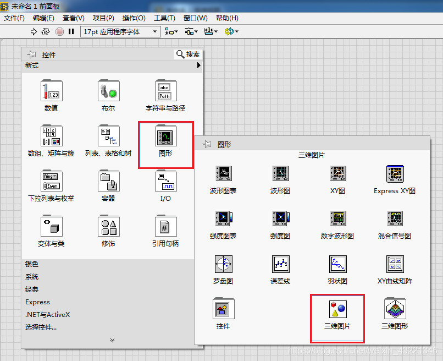Image resolution: width=443 pixels, height=361 pixels.
Task: Open the 编辑(E) menu
Action: coord(43,18)
